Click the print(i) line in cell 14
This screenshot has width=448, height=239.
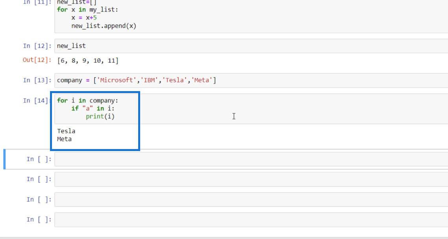pyautogui.click(x=100, y=116)
